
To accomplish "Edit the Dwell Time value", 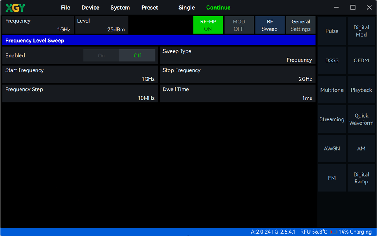I will tap(238, 94).
